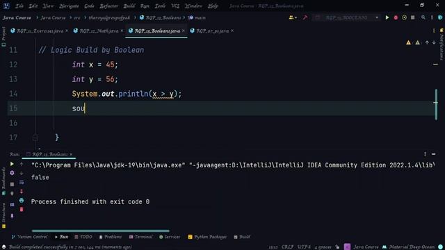Open the Tools menu
Image resolution: width=445 pixels, height=250 pixels.
tap(160, 6)
